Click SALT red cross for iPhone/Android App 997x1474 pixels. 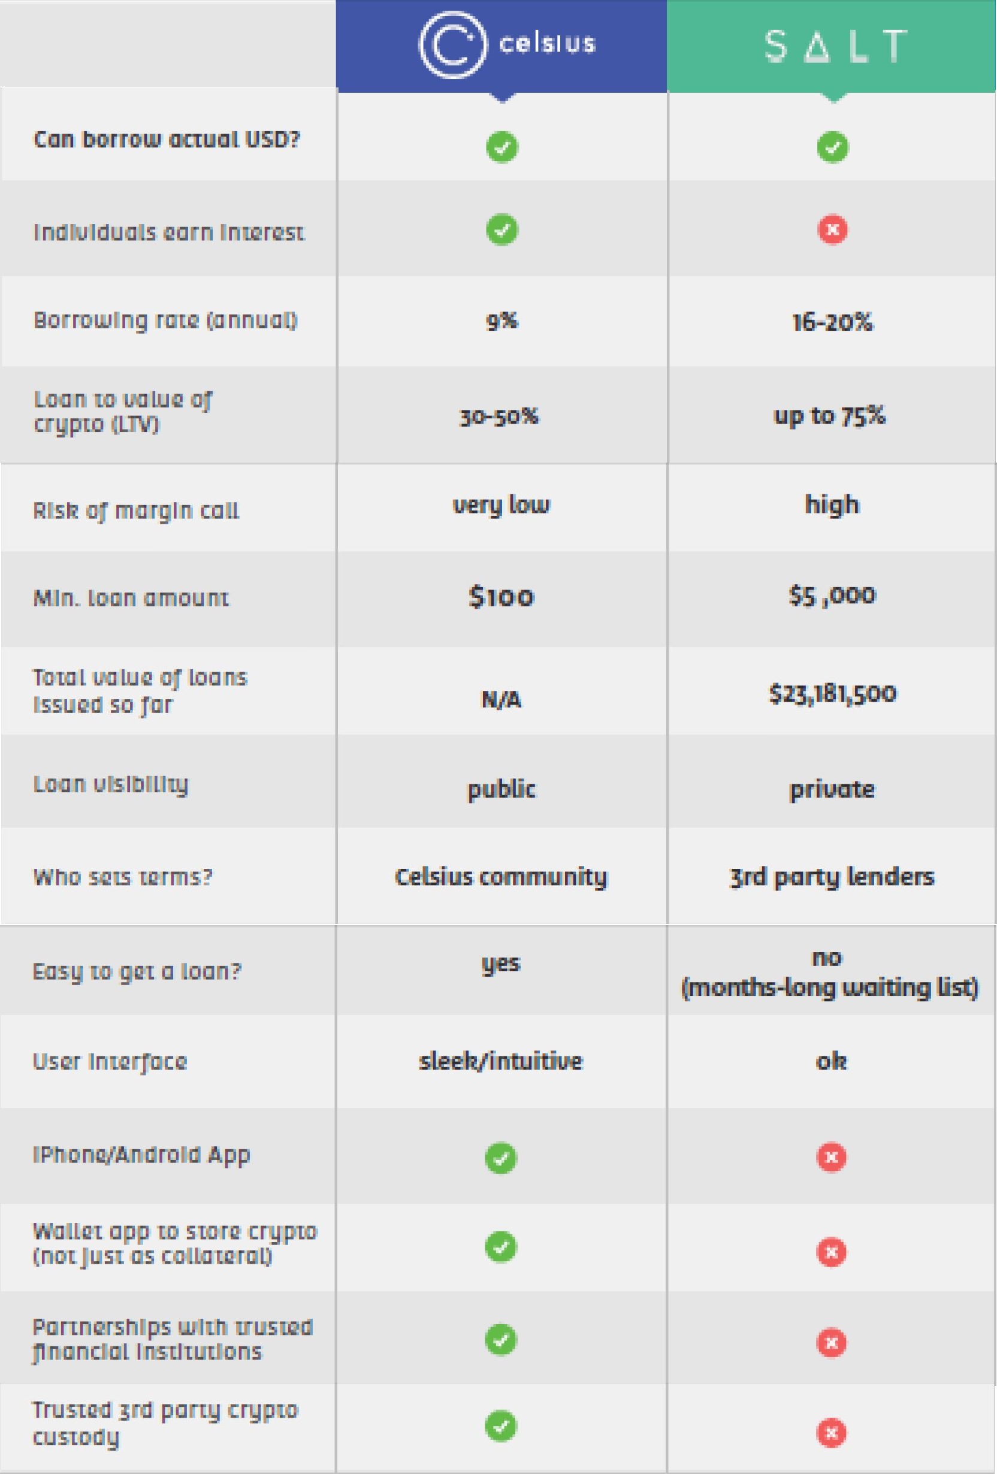click(x=832, y=1158)
